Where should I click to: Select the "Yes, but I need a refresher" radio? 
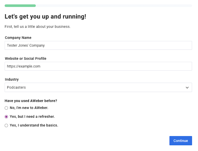tap(6, 117)
